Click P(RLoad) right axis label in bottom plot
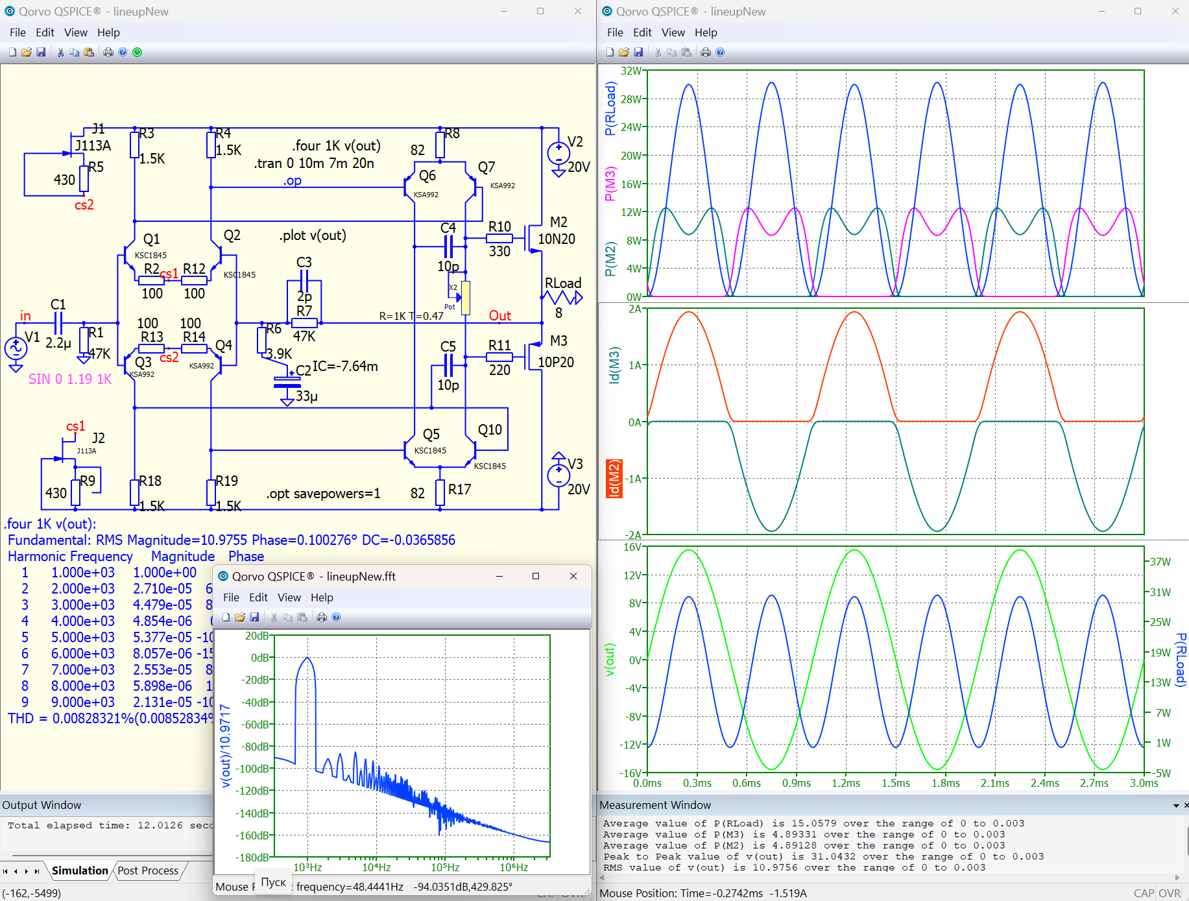The image size is (1189, 901). 1181,660
